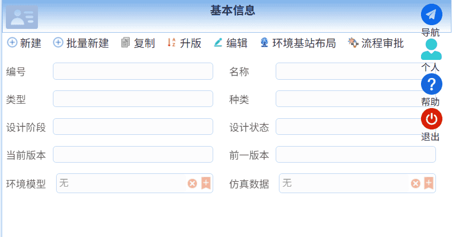Open 环境基站布局 base station layout
Screen dimensions: 452x237
point(298,43)
